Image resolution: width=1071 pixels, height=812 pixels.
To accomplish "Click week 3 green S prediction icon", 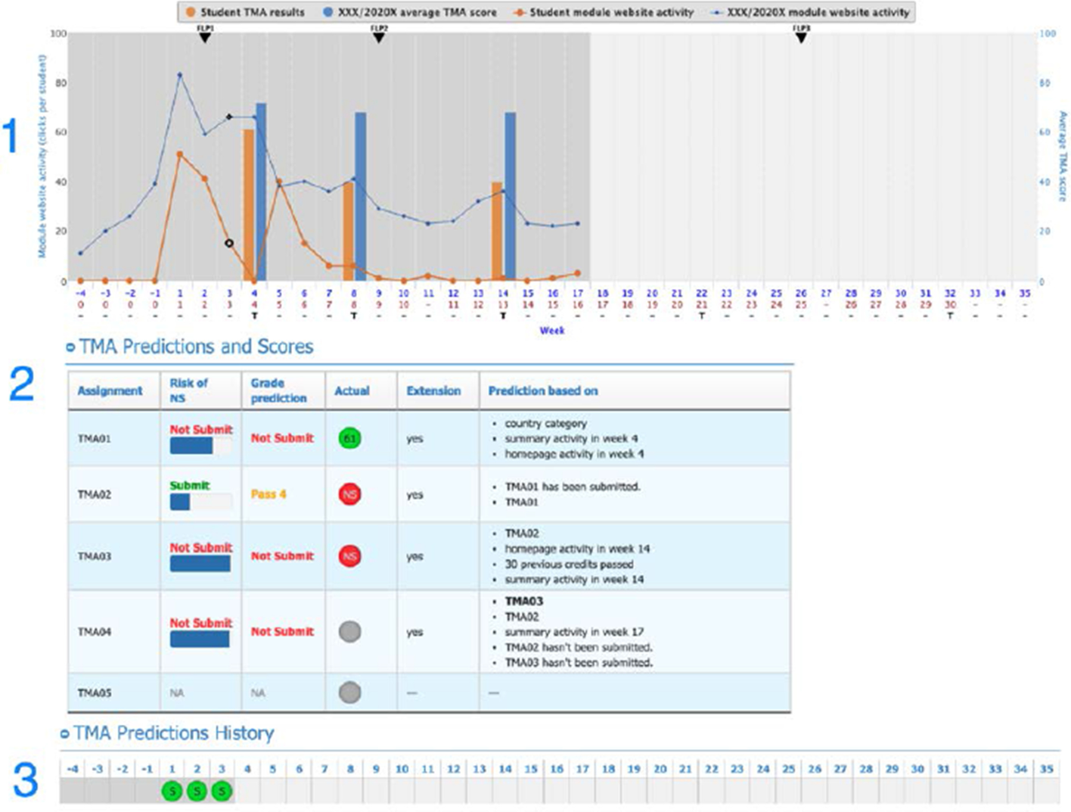I will click(222, 792).
